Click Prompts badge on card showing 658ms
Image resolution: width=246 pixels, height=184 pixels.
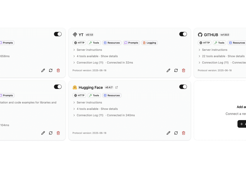(7, 43)
